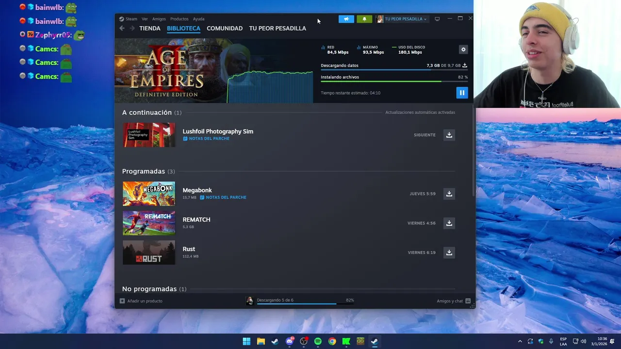Open OBS Studio from the taskbar
The height and width of the screenshot is (349, 621).
point(304,341)
